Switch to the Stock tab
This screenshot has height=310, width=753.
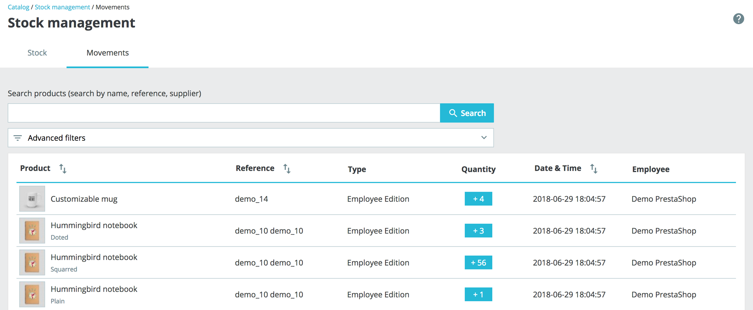[37, 53]
